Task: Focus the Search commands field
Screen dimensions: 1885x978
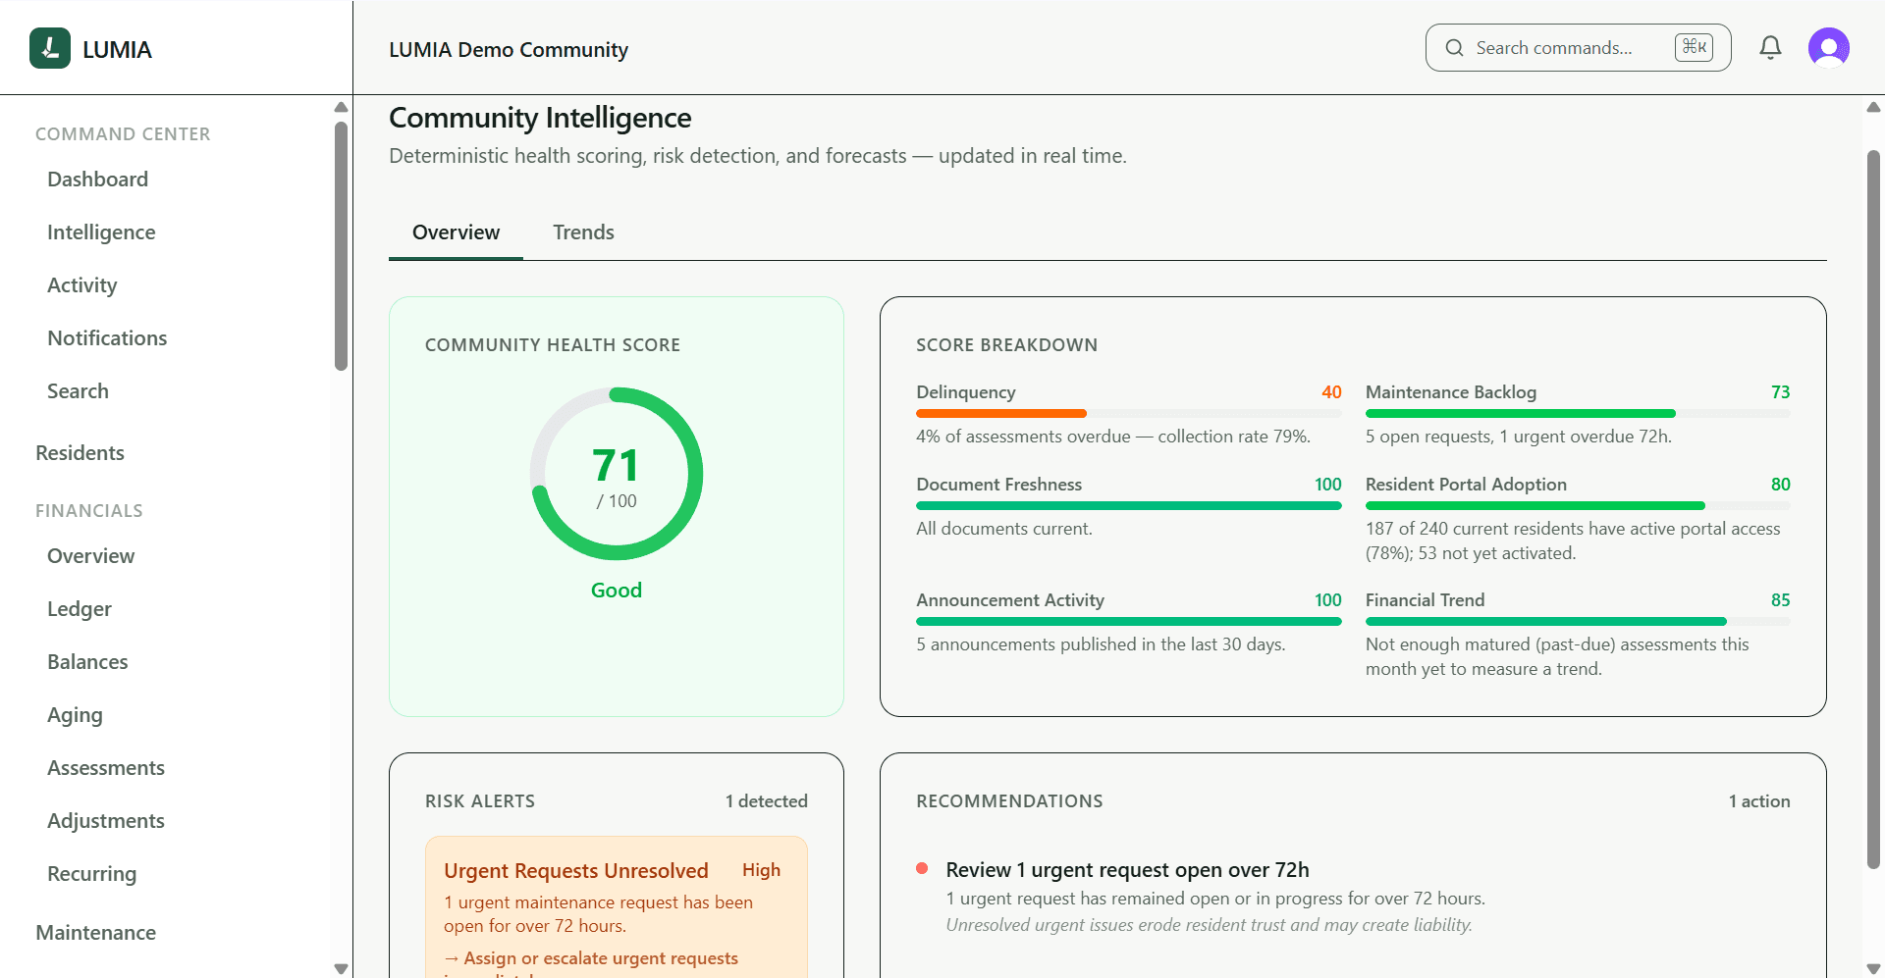Action: coord(1578,48)
